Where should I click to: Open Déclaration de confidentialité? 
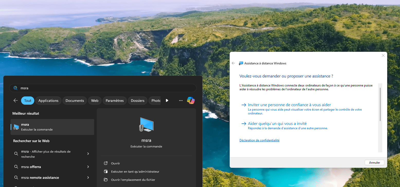coord(259,140)
